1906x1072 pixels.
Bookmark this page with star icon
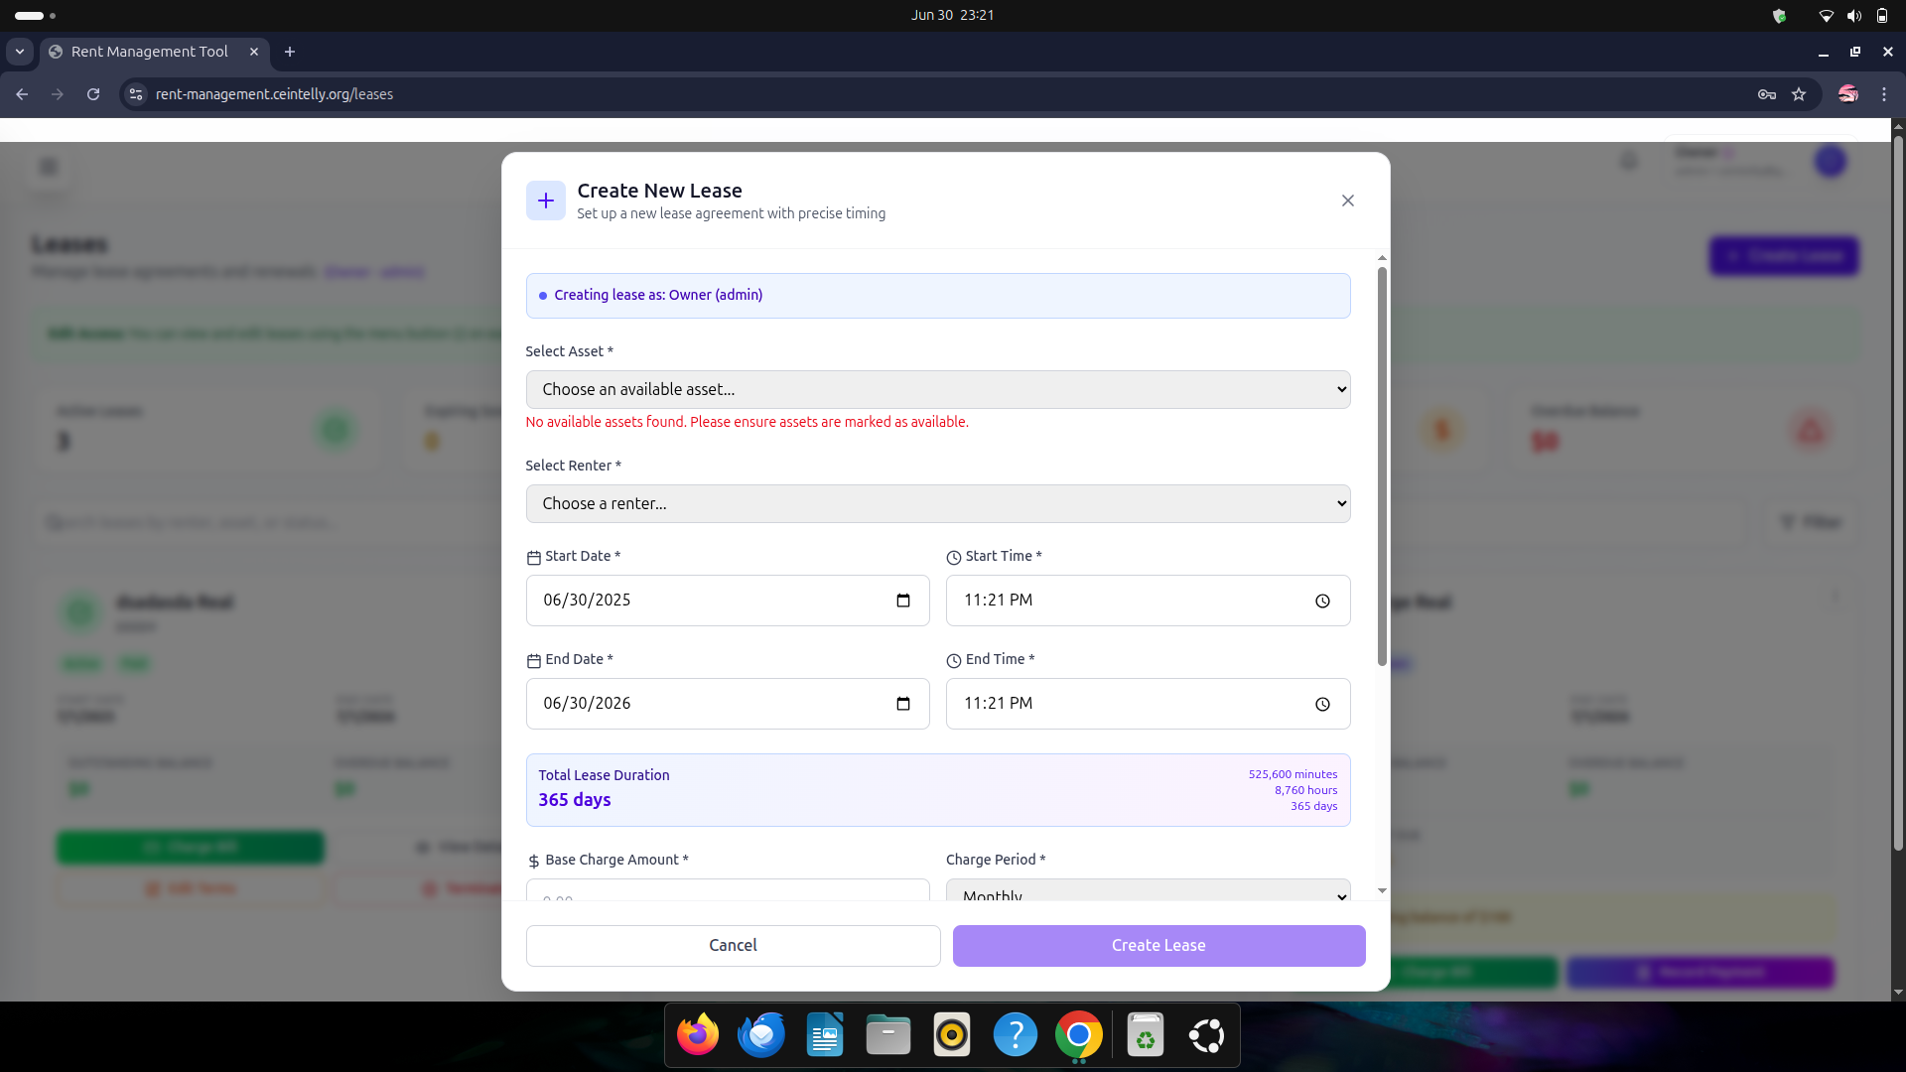(1799, 94)
